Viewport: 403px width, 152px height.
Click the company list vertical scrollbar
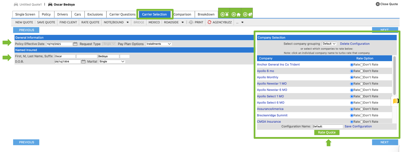[x=394, y=76]
